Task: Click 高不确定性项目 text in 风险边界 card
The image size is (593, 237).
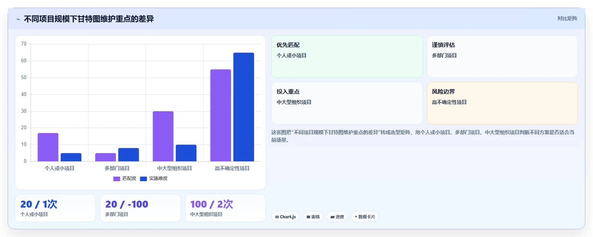Action: (x=449, y=102)
